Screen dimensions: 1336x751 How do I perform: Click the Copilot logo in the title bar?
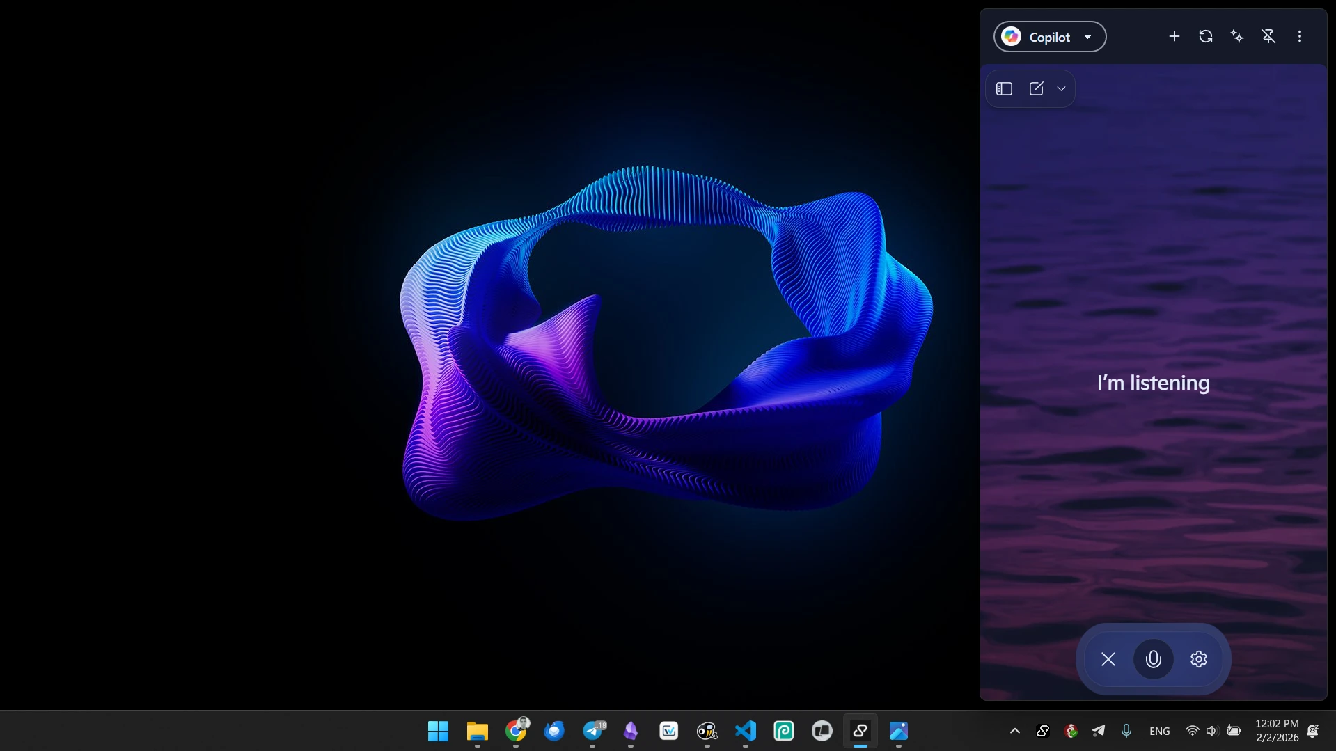pos(1010,36)
